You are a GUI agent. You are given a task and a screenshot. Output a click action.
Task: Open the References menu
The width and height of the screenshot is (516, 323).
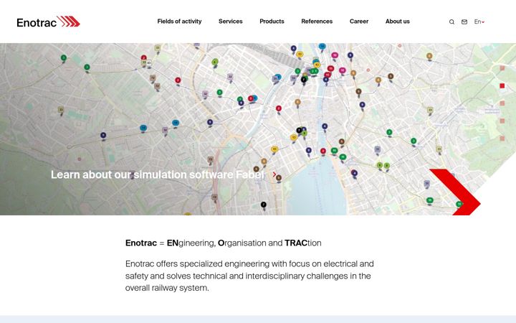pyautogui.click(x=317, y=22)
